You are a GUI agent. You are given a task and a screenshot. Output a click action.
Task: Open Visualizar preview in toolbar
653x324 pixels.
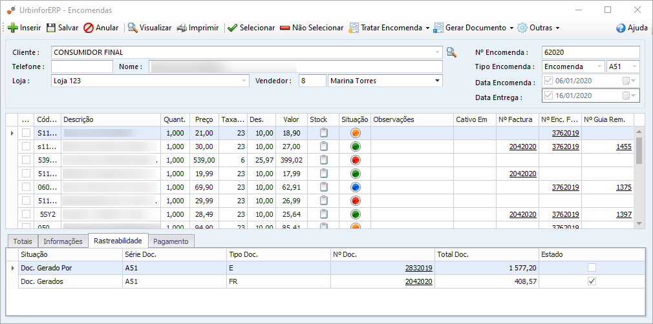(133, 28)
